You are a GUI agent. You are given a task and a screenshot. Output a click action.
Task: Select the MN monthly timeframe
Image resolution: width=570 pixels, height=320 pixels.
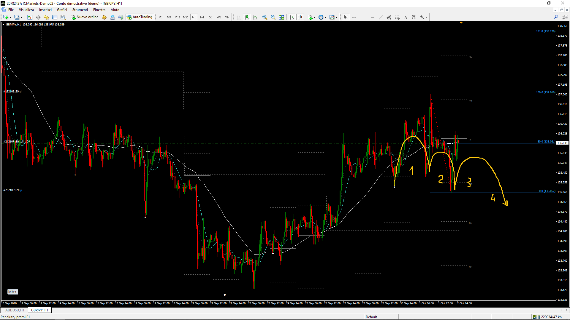pos(227,17)
